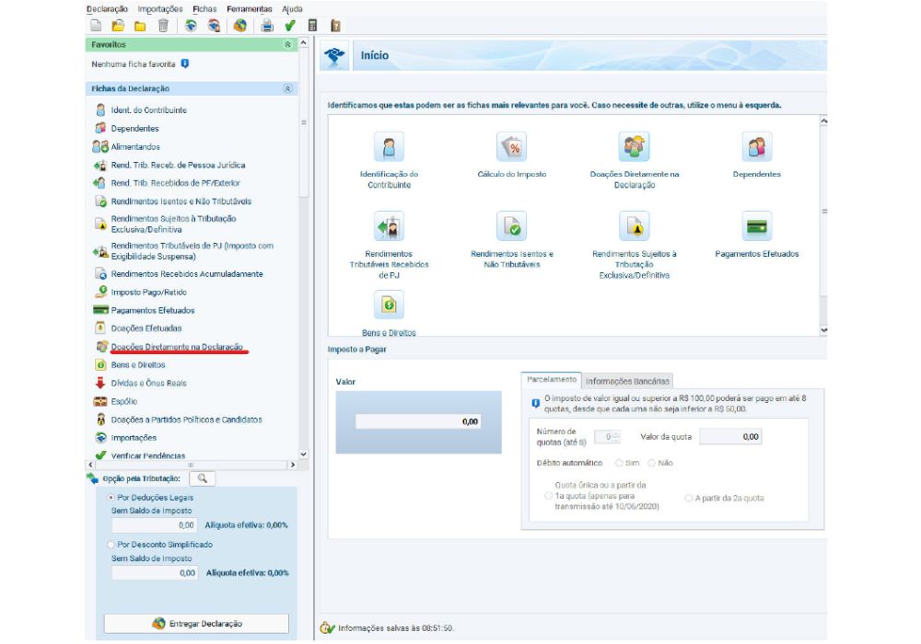Choose Sim for Débito automático
The height and width of the screenshot is (644, 921).
[620, 463]
